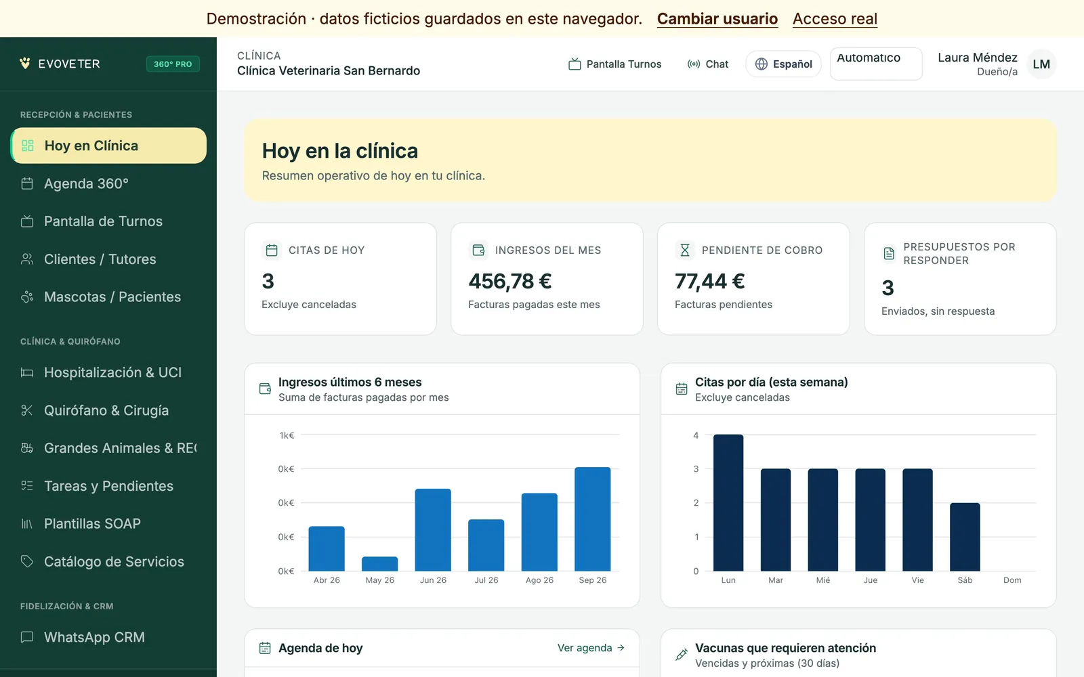Click the syringe icon beside Vacunas
The height and width of the screenshot is (677, 1084).
pyautogui.click(x=682, y=655)
